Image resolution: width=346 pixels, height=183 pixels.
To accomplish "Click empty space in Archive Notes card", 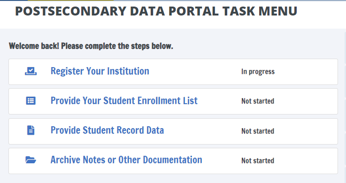I will tap(307, 161).
